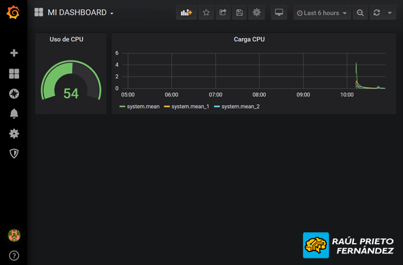
Task: Open the Create plus menu
Action: [x=14, y=53]
